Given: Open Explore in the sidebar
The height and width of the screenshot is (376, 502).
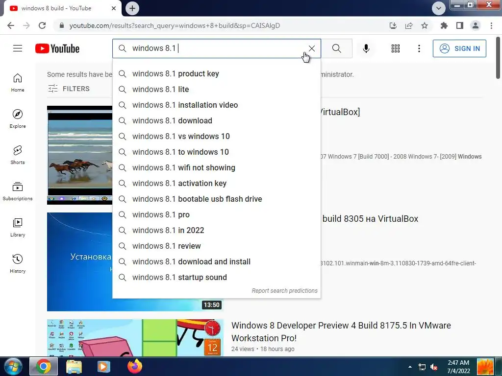Looking at the screenshot, I should (18, 119).
